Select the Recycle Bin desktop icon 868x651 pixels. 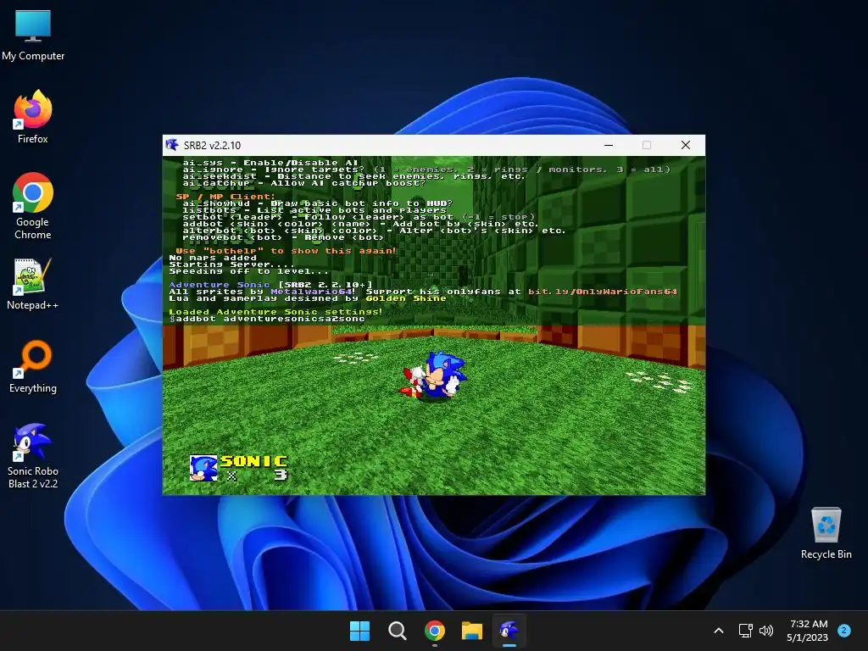826,533
